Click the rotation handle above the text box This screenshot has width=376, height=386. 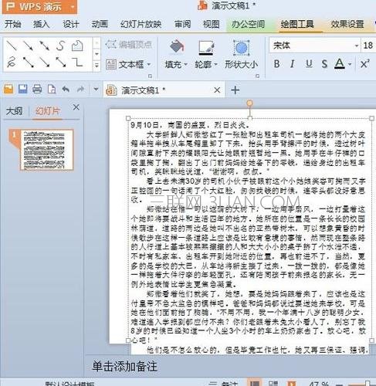[x=249, y=103]
